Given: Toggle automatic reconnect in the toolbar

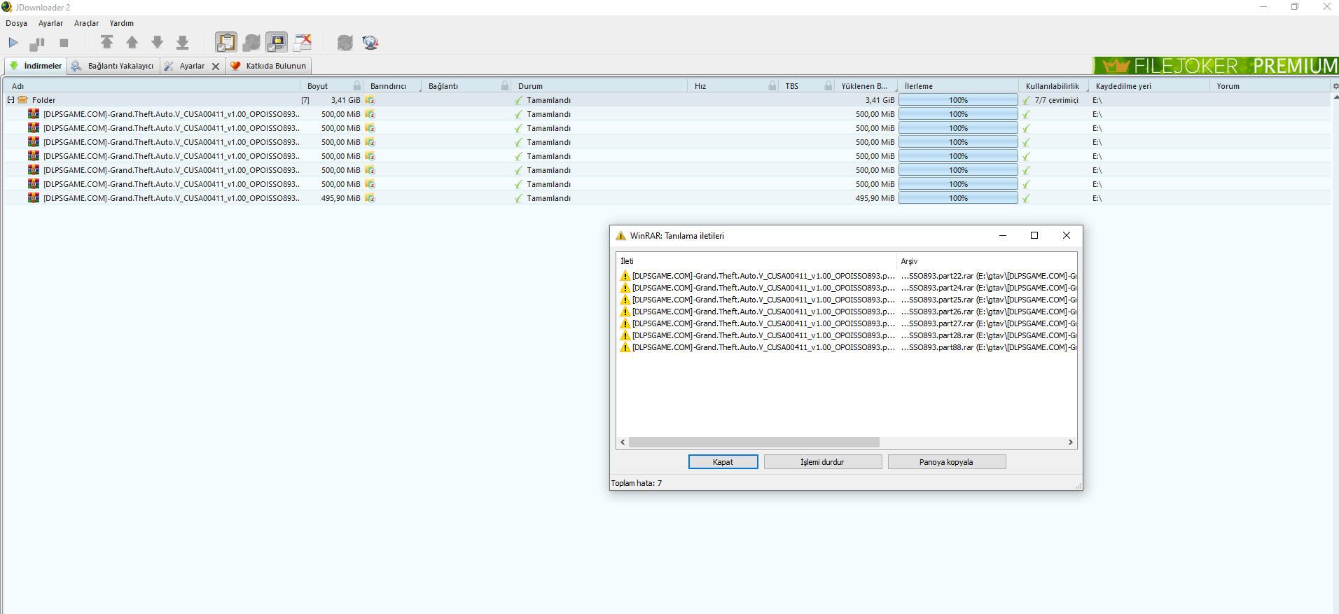Looking at the screenshot, I should (251, 43).
